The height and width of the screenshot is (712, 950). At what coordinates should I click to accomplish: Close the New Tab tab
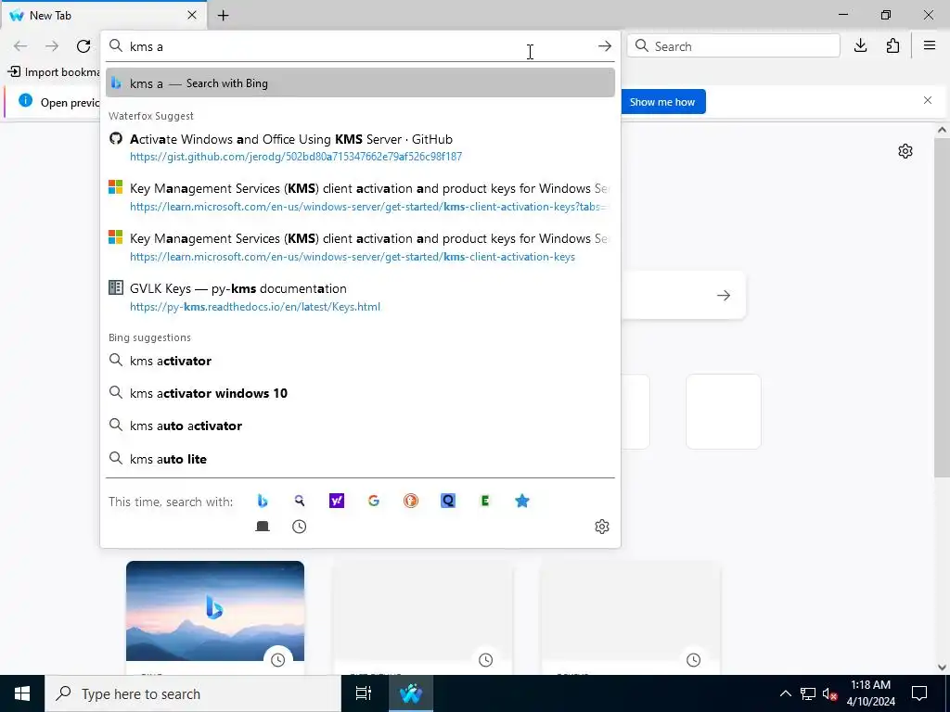[191, 15]
